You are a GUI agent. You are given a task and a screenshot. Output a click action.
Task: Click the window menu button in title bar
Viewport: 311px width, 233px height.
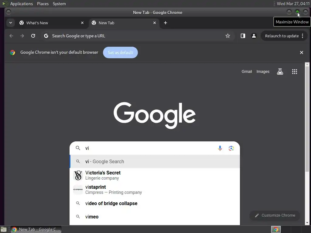[x=8, y=12]
